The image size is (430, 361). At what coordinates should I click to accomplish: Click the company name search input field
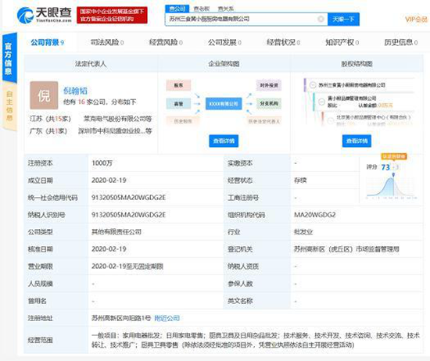pyautogui.click(x=242, y=19)
